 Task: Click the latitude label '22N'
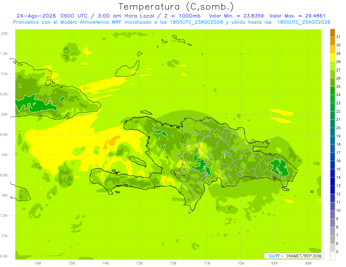tap(5, 33)
